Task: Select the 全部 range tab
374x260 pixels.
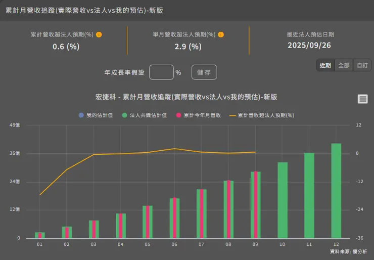Action: tap(344, 65)
